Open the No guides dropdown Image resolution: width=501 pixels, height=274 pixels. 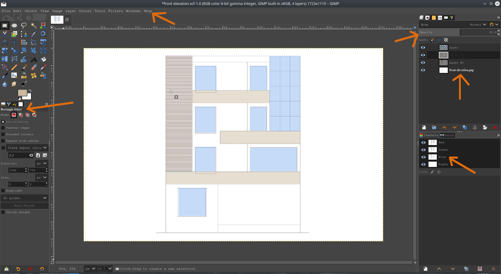pos(24,198)
